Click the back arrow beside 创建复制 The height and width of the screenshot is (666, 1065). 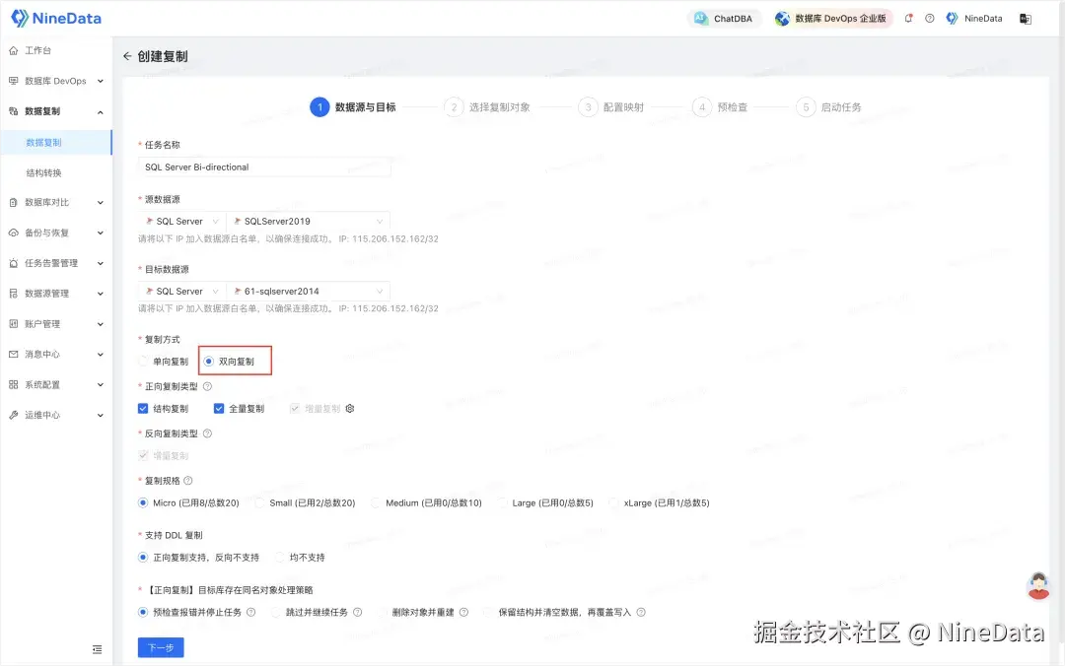[x=126, y=56]
